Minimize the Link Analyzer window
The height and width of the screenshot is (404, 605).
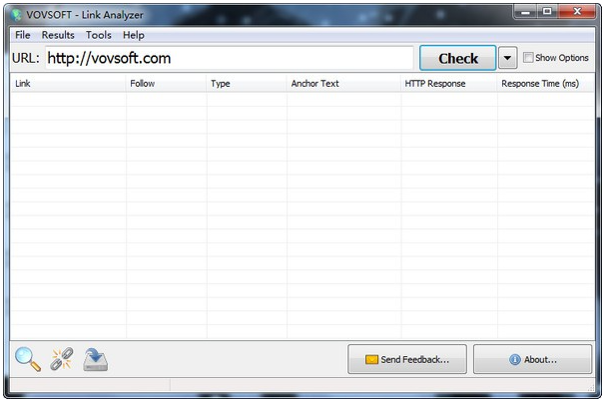point(525,12)
